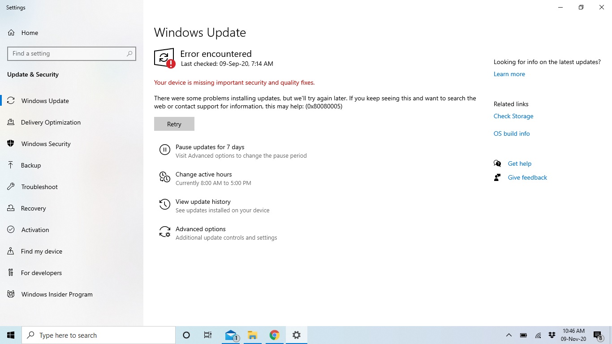This screenshot has height=344, width=612.
Task: Click the For developers icon
Action: click(11, 273)
